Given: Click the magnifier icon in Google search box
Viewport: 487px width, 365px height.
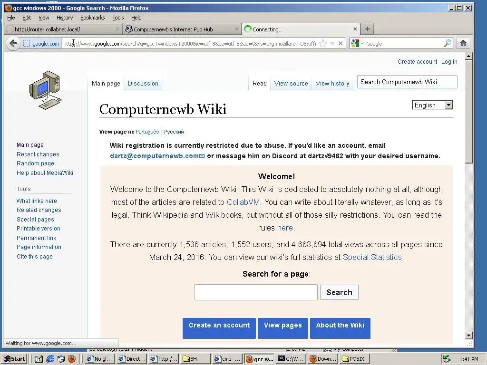Looking at the screenshot, I should point(447,43).
